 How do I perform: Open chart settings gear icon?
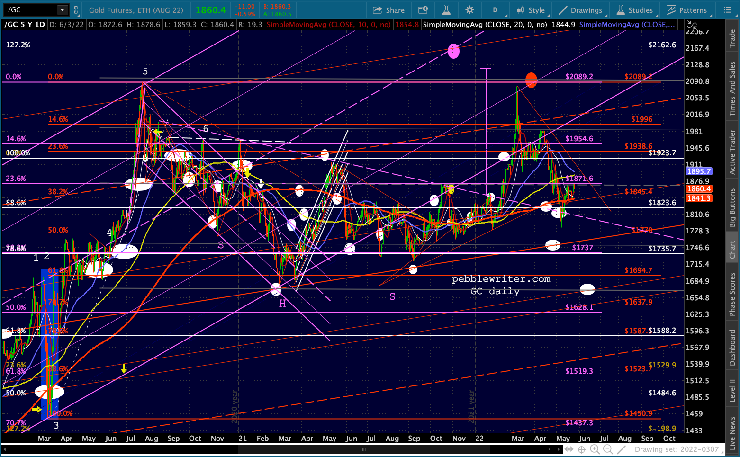(x=469, y=10)
